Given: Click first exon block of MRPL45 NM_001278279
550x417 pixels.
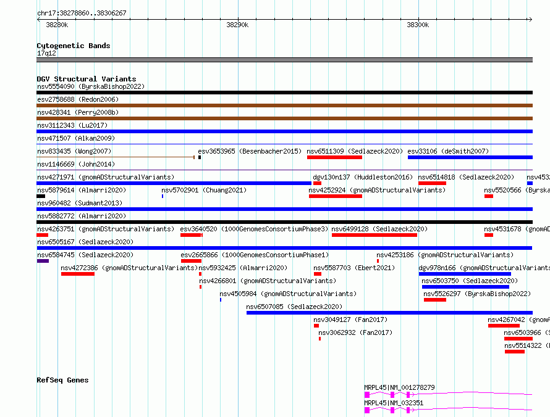Looking at the screenshot, I should tap(367, 395).
